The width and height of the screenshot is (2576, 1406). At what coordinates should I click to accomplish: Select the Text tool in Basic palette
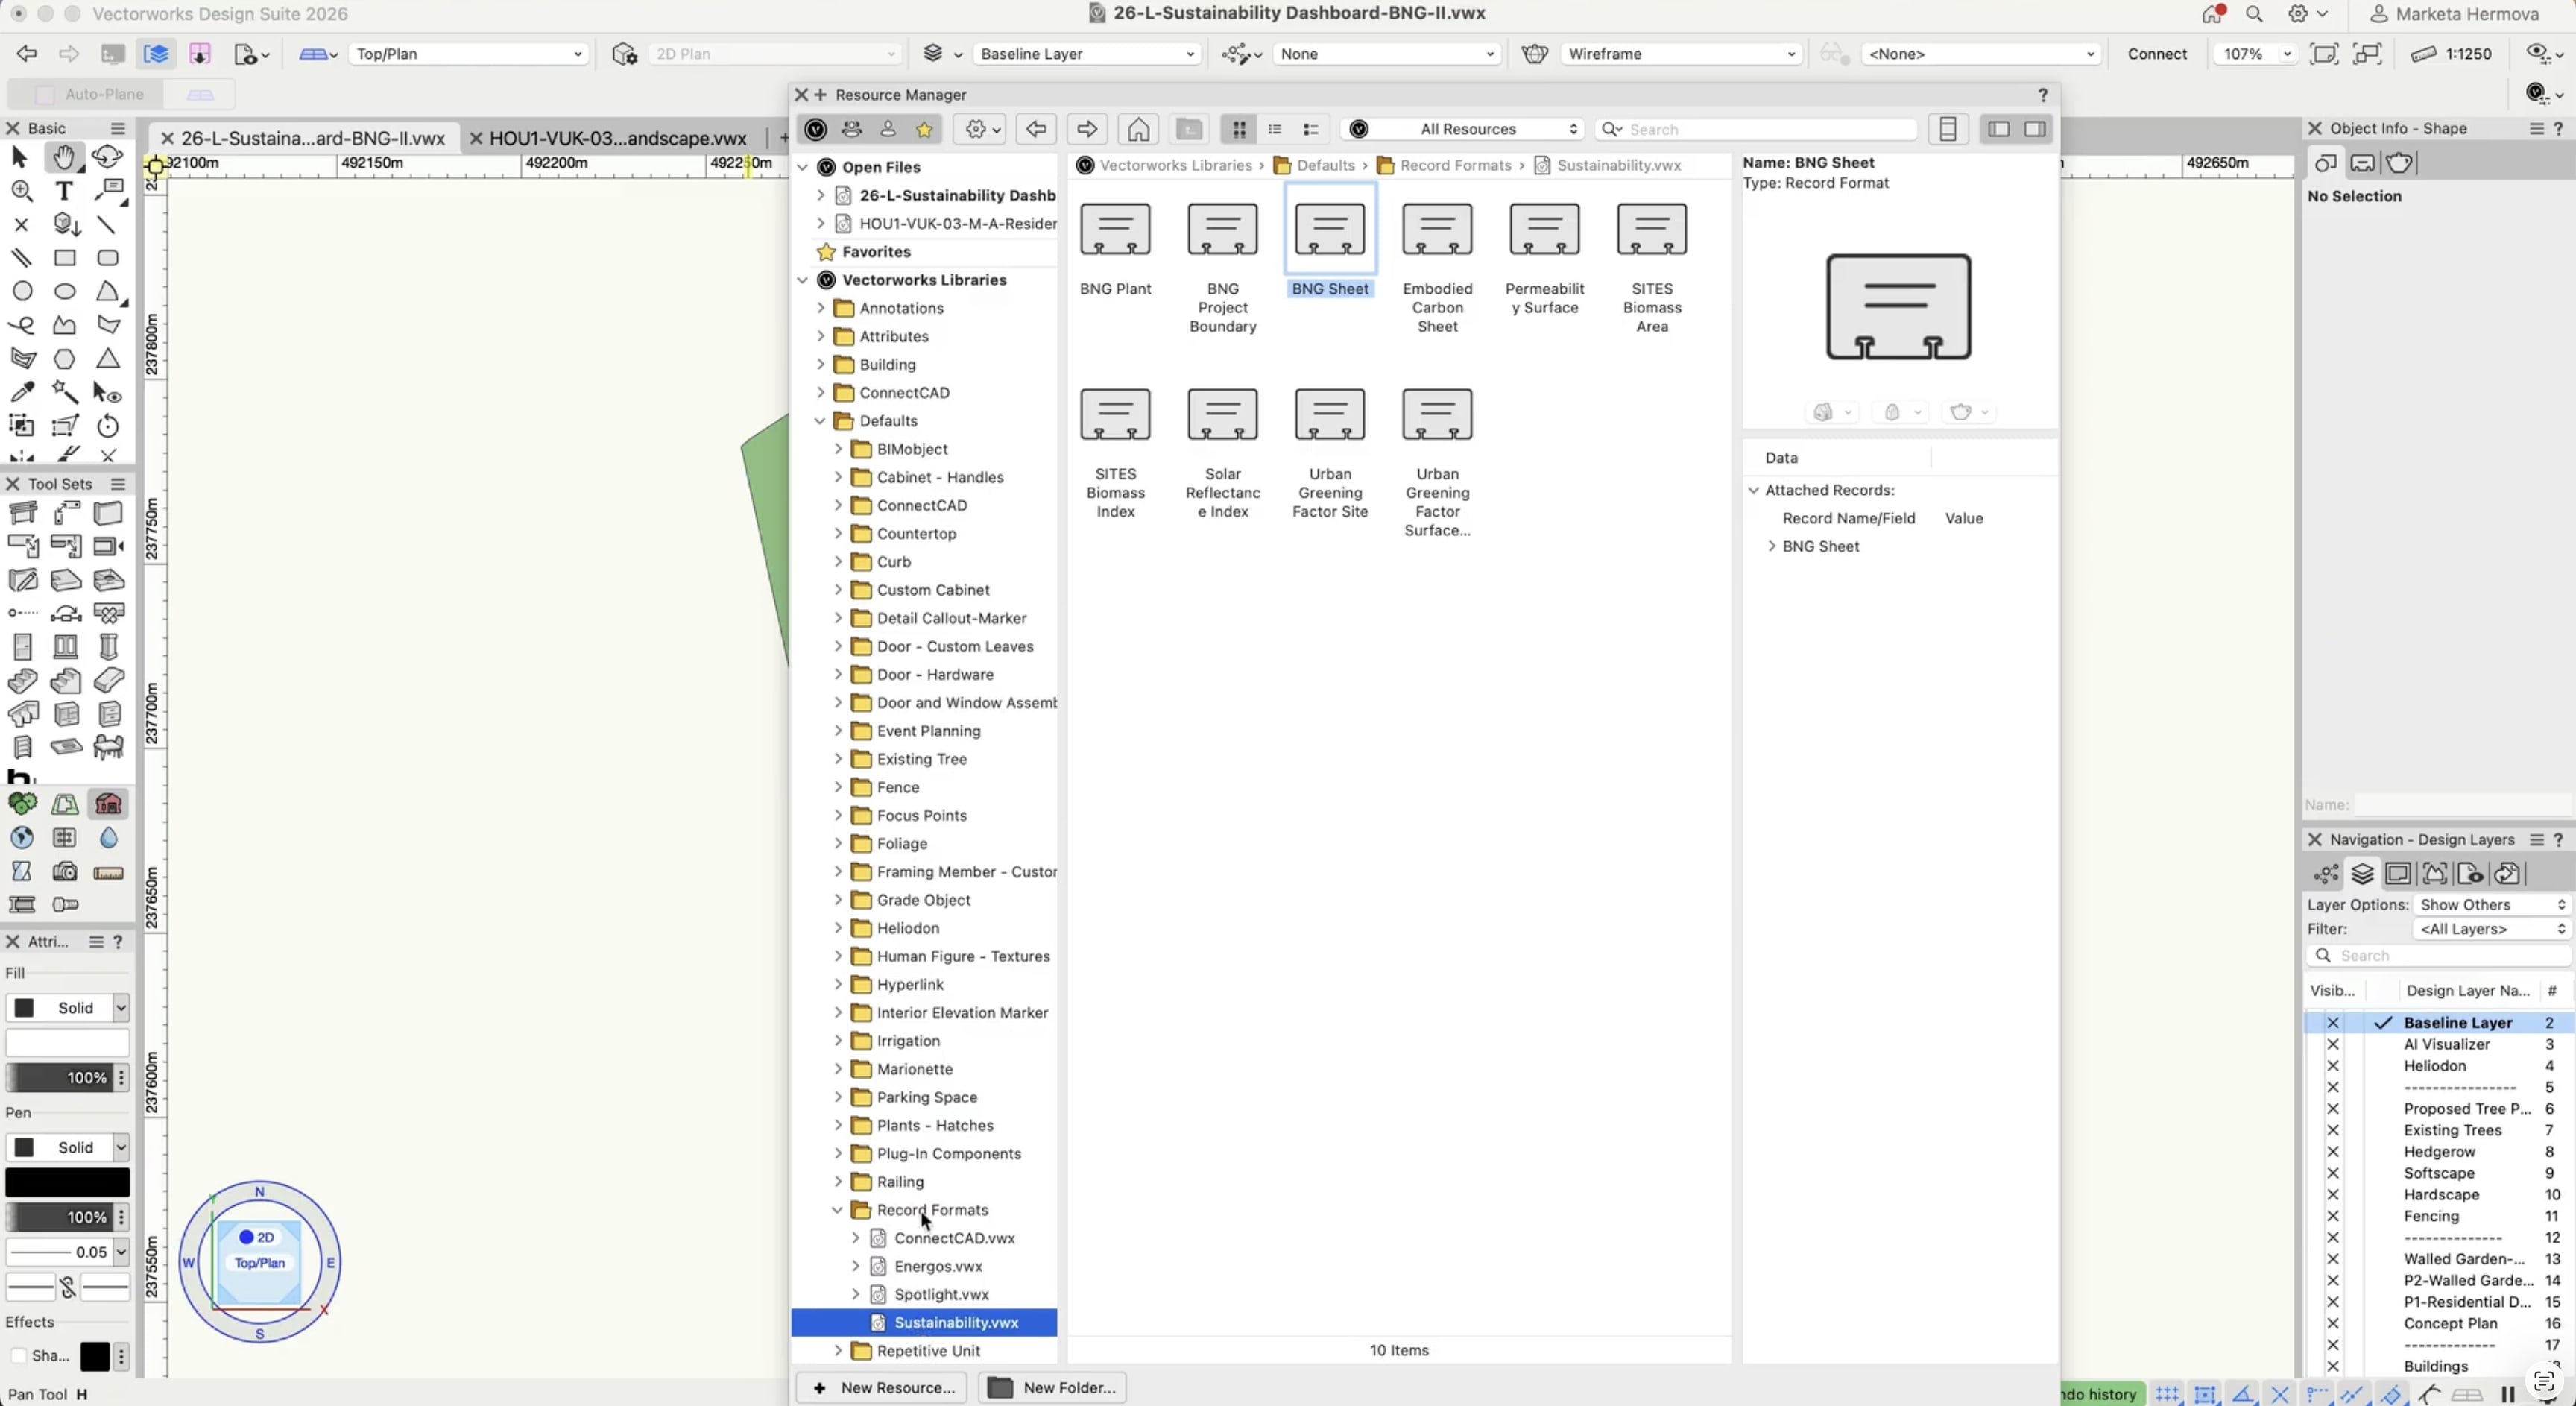point(64,190)
